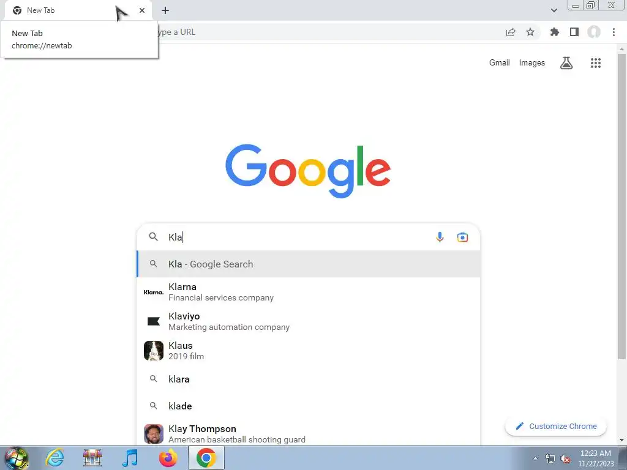Click the Customize Chrome button
627x470 pixels.
[556, 427]
